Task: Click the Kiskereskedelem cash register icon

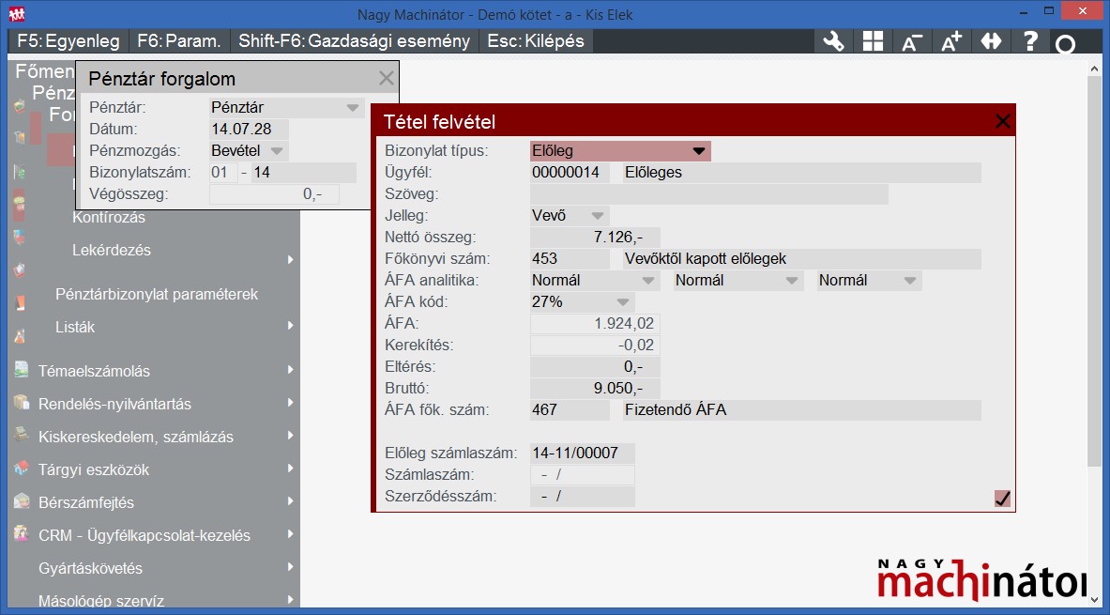Action: click(22, 435)
